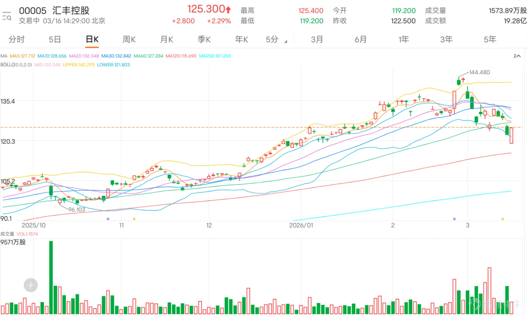Screen dimensions: 528x316
Task: Click the trading status 交易中 03/16 14:29:00
Action: pyautogui.click(x=62, y=21)
